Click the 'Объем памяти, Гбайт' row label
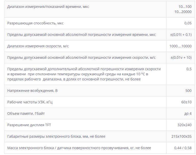 26,114
